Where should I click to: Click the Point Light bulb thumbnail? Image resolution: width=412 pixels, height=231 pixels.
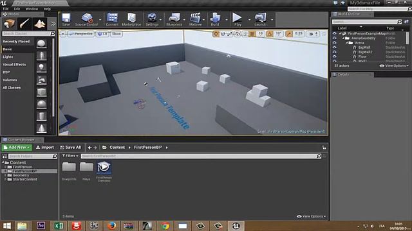pos(41,67)
